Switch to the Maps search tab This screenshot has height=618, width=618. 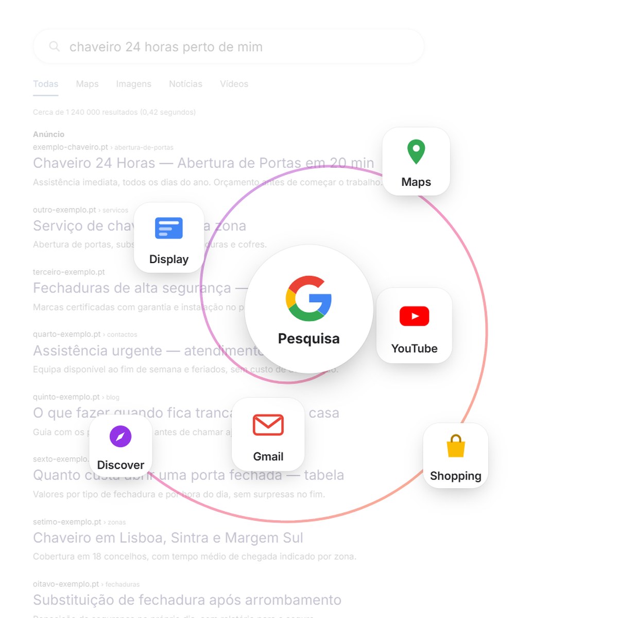pyautogui.click(x=87, y=84)
